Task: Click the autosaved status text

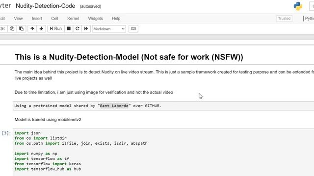Action: pos(90,6)
